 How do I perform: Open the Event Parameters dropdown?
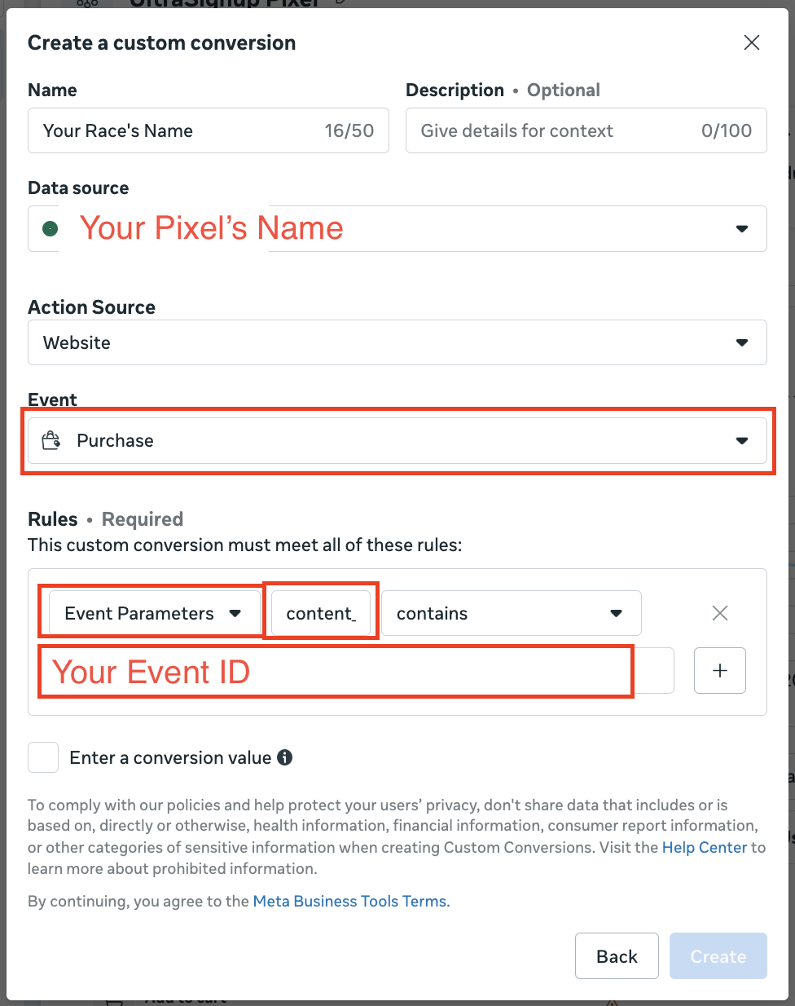pyautogui.click(x=155, y=613)
